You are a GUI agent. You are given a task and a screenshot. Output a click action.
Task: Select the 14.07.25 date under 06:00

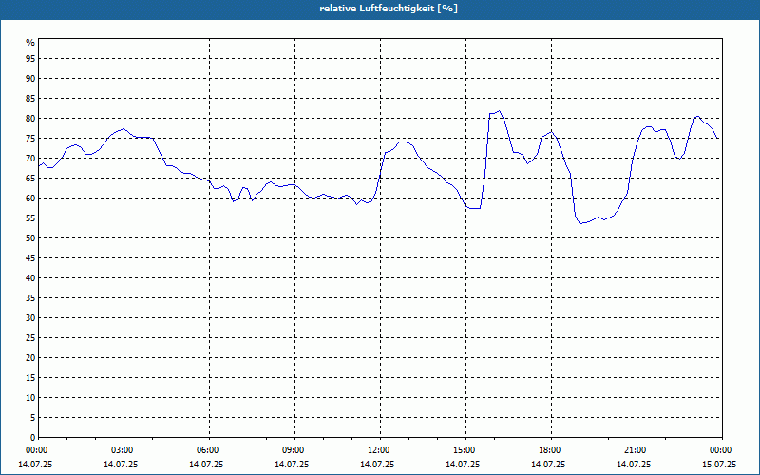click(206, 465)
